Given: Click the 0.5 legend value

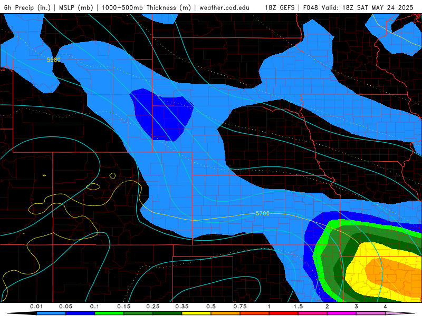Looking at the screenshot, I should pyautogui.click(x=211, y=307).
